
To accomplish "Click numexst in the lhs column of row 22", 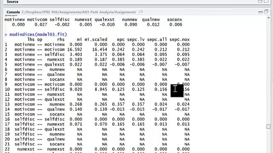I will pos(26,149).
